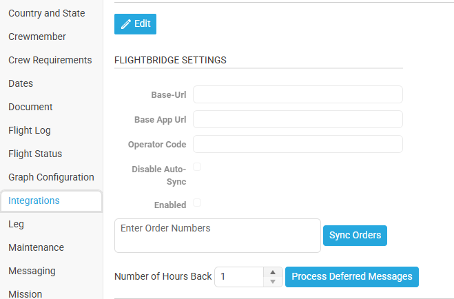
Task: Click the Enter Order Numbers textarea
Action: point(217,236)
